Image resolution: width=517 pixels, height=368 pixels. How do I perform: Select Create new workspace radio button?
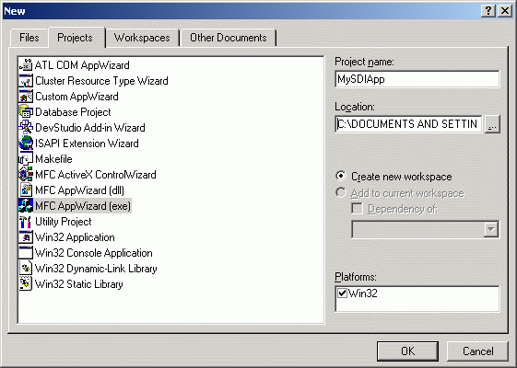pos(341,176)
